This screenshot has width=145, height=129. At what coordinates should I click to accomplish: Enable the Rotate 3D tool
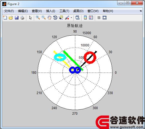[55, 18]
